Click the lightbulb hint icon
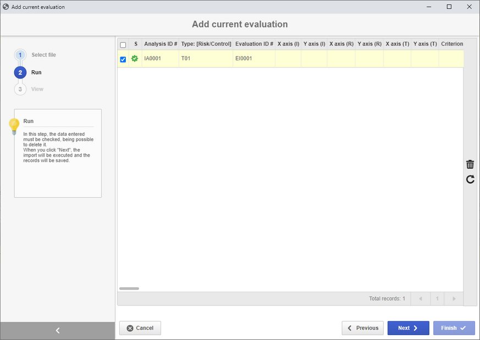The image size is (480, 340). pyautogui.click(x=14, y=126)
